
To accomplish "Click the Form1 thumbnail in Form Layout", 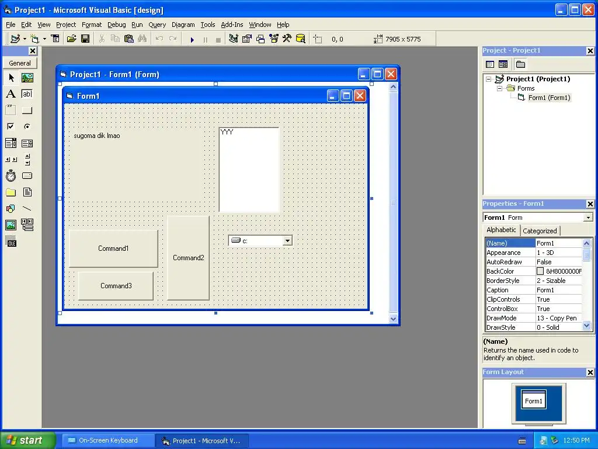I will coord(534,400).
